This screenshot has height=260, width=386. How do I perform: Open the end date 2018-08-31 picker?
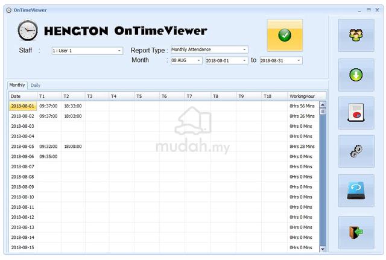tap(281, 60)
